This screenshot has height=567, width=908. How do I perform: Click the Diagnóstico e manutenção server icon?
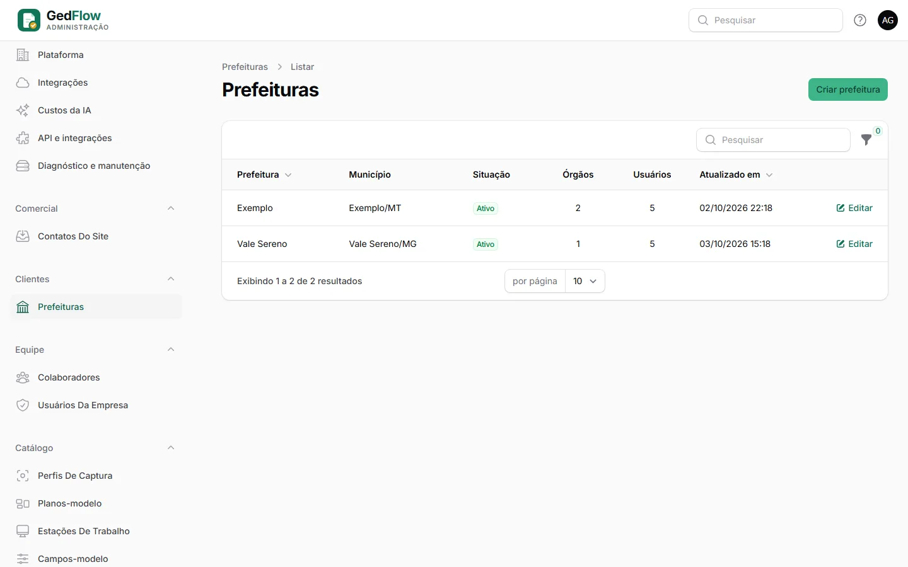tap(23, 166)
